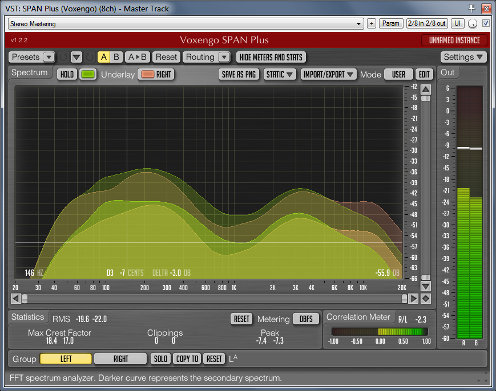Click the bottom handle of the dB range slider
The width and height of the screenshot is (496, 391).
[x=426, y=278]
